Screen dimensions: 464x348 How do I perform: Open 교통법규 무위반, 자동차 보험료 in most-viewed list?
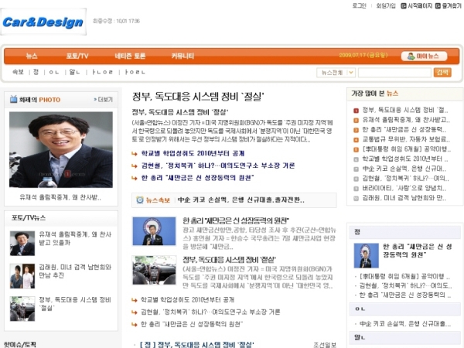pos(406,139)
